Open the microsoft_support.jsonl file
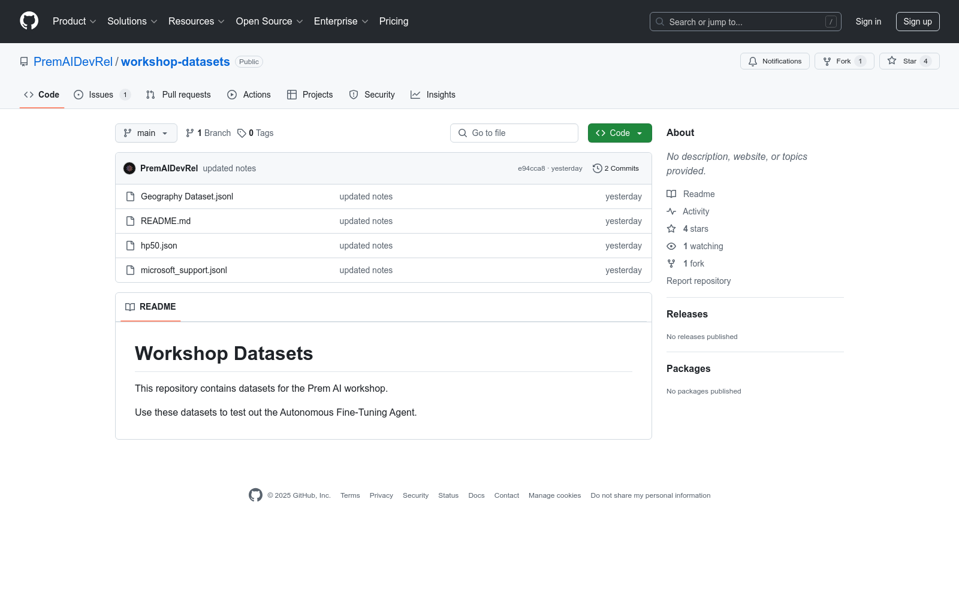This screenshot has height=599, width=959. coord(184,270)
